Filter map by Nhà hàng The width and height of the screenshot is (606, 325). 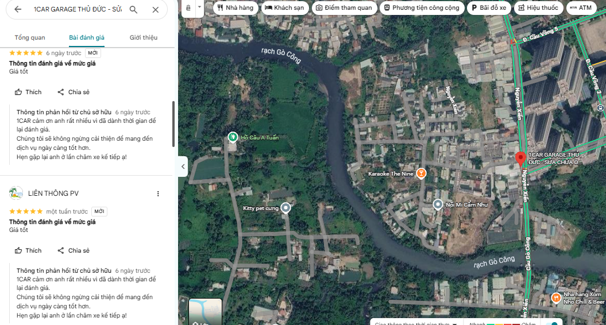tap(236, 7)
